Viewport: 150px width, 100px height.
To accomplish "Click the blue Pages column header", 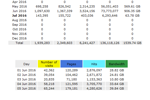I will [x=72, y=64].
